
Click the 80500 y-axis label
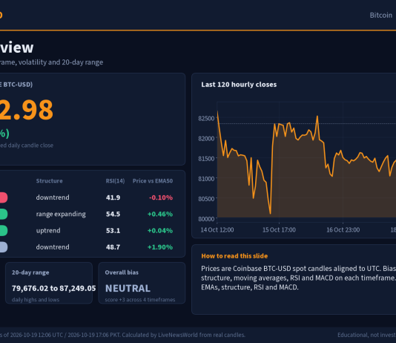pyautogui.click(x=206, y=199)
